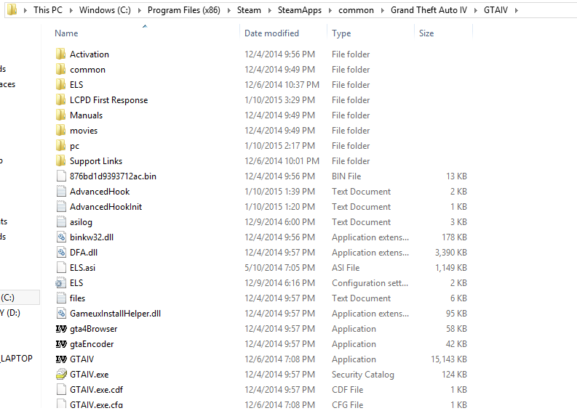The image size is (577, 416).
Task: Click the files text document icon
Action: pos(61,298)
